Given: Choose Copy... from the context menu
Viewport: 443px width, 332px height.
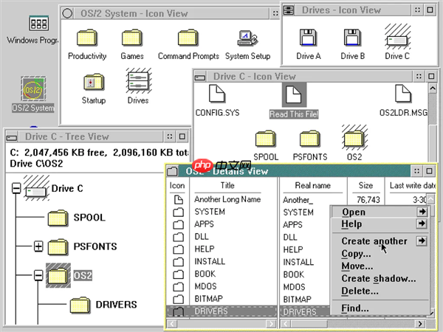Looking at the screenshot, I should click(356, 254).
